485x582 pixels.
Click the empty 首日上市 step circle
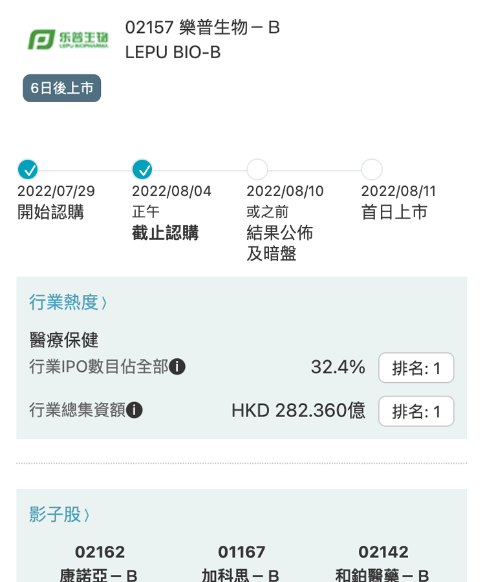(x=372, y=170)
